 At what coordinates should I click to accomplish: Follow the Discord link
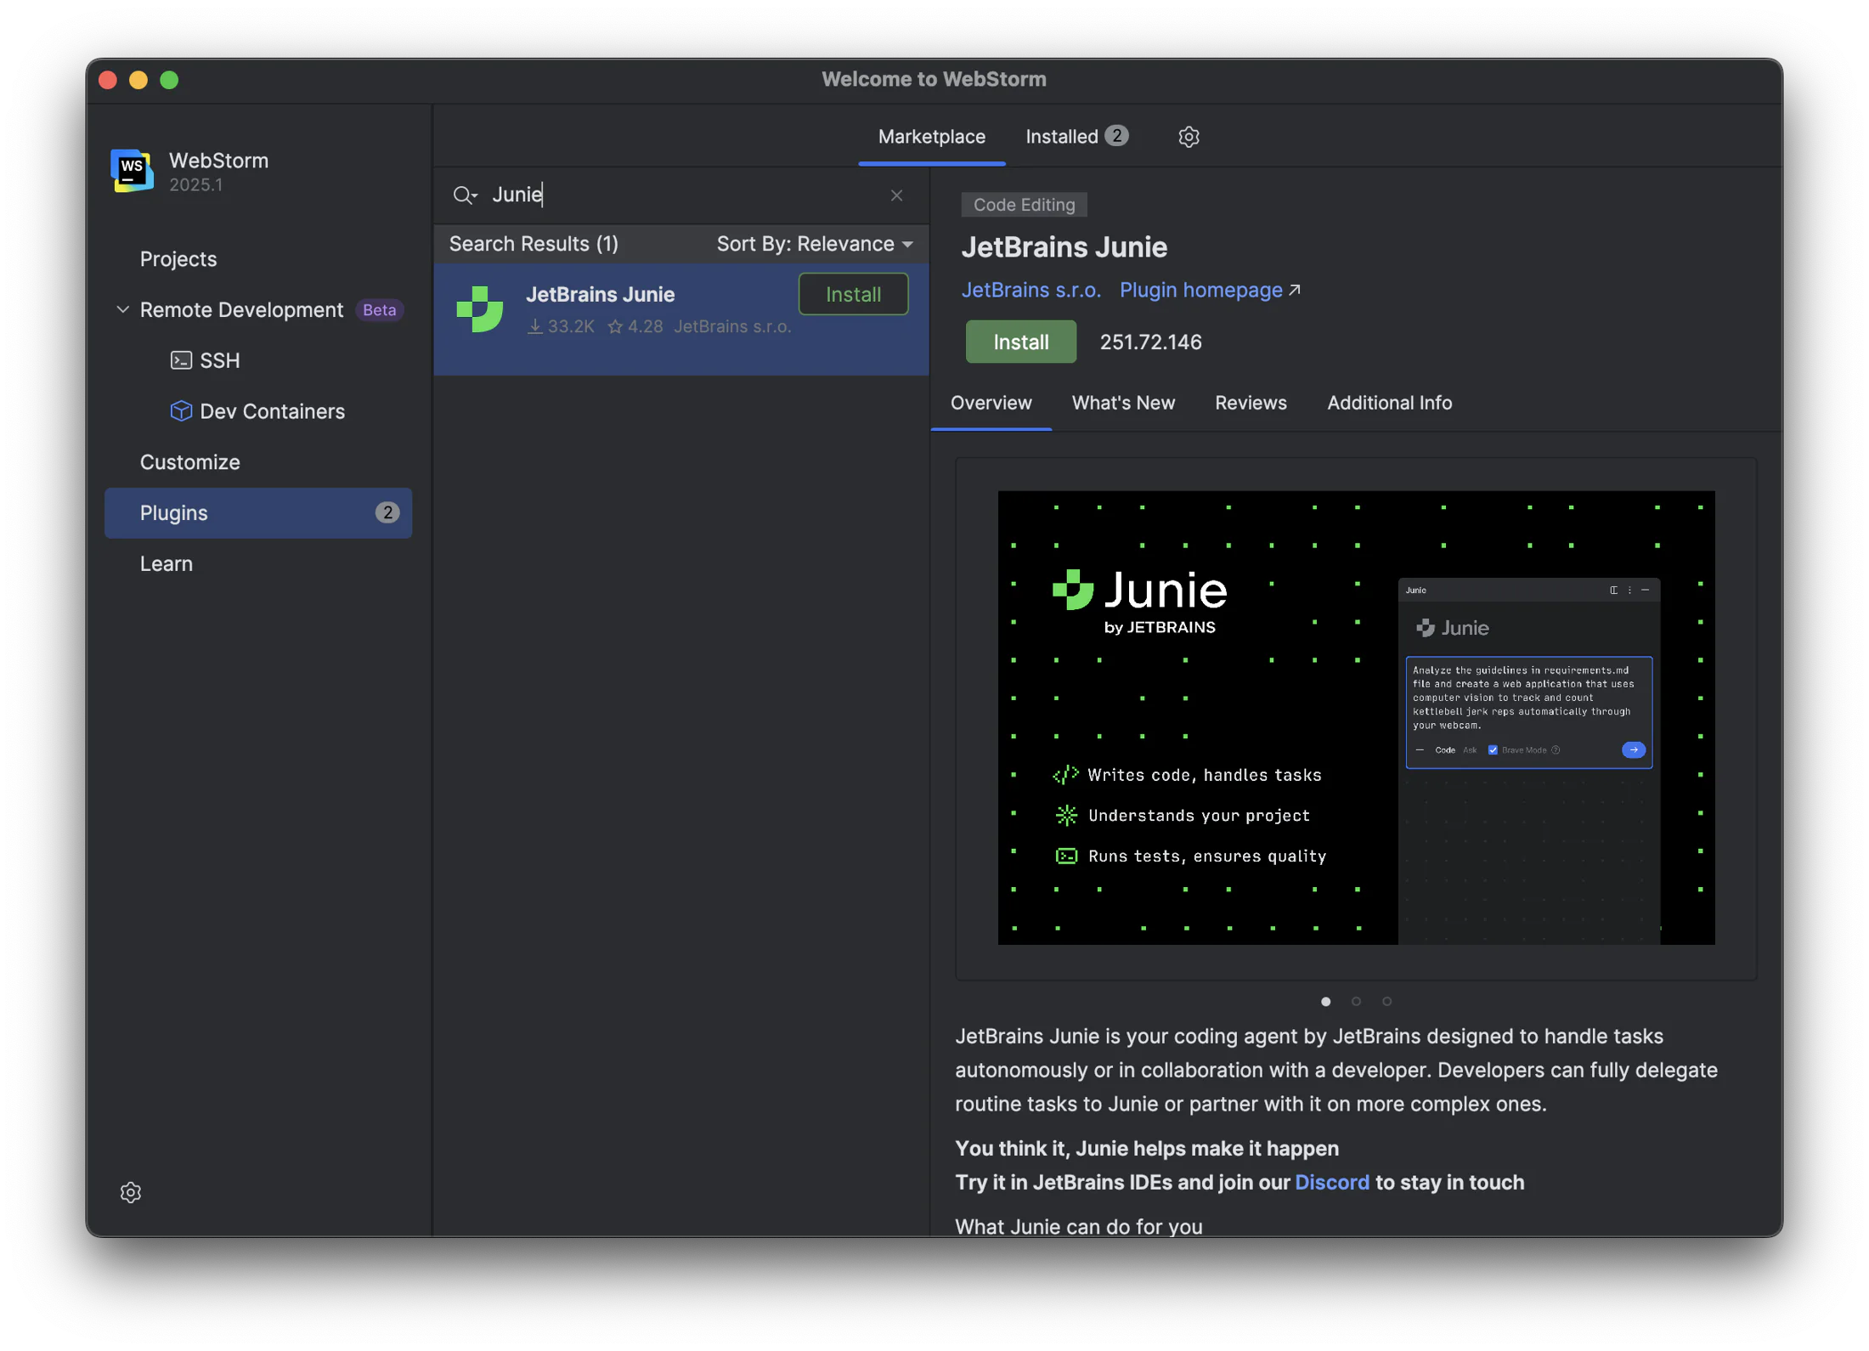(1331, 1182)
